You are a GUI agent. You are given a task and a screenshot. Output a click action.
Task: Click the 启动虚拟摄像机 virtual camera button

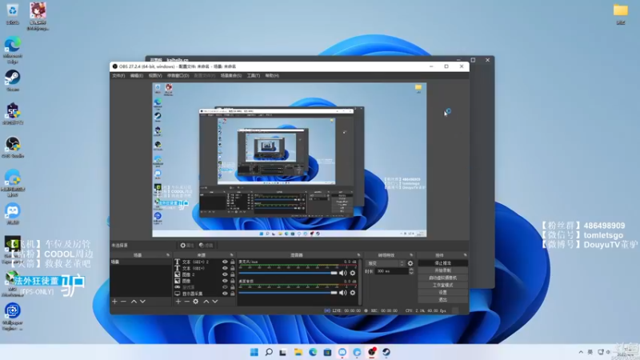443,278
